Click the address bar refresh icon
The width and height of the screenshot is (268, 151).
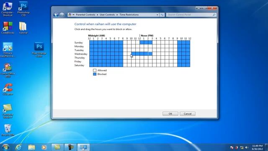click(162, 15)
